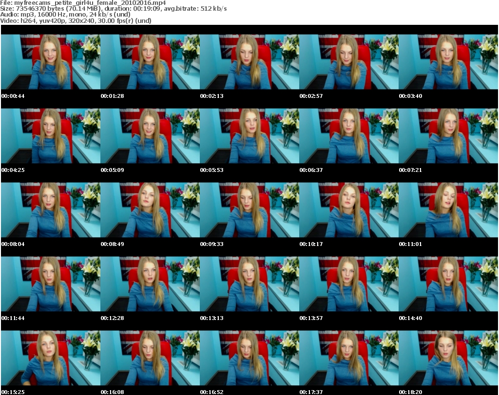Screen dimensions: 499x395
Task: Select the frame thumbnail labeled 00:16:08
Action: pyautogui.click(x=150, y=358)
